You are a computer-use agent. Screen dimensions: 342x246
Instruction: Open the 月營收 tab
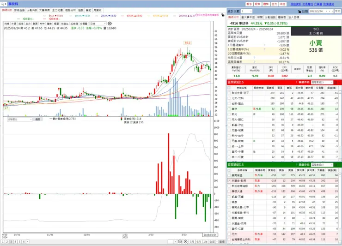pyautogui.click(x=97, y=10)
